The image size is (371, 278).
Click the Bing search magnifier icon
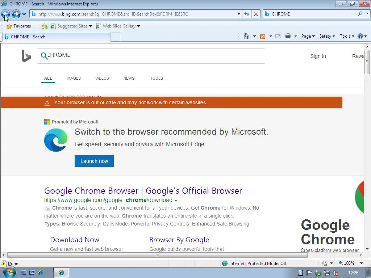tap(44, 56)
